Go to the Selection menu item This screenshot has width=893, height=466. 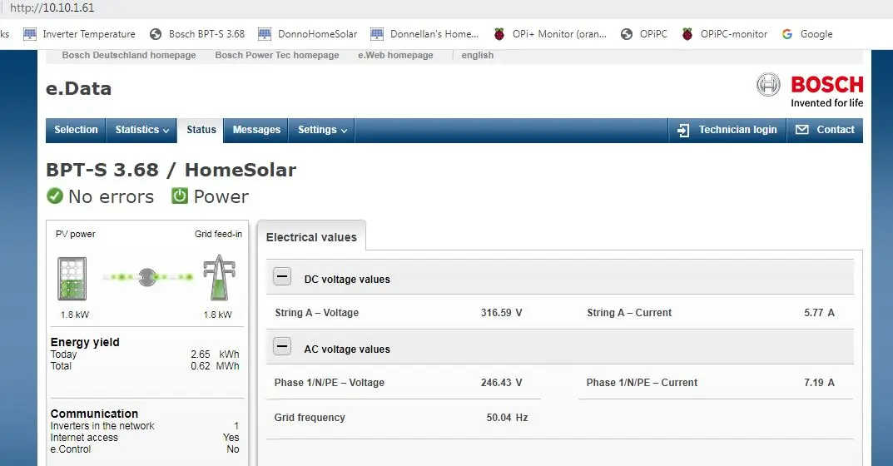coord(76,130)
